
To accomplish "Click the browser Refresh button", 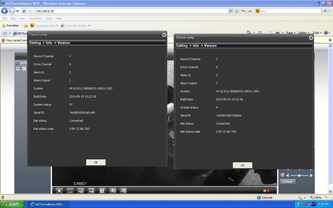I will coord(243,11).
